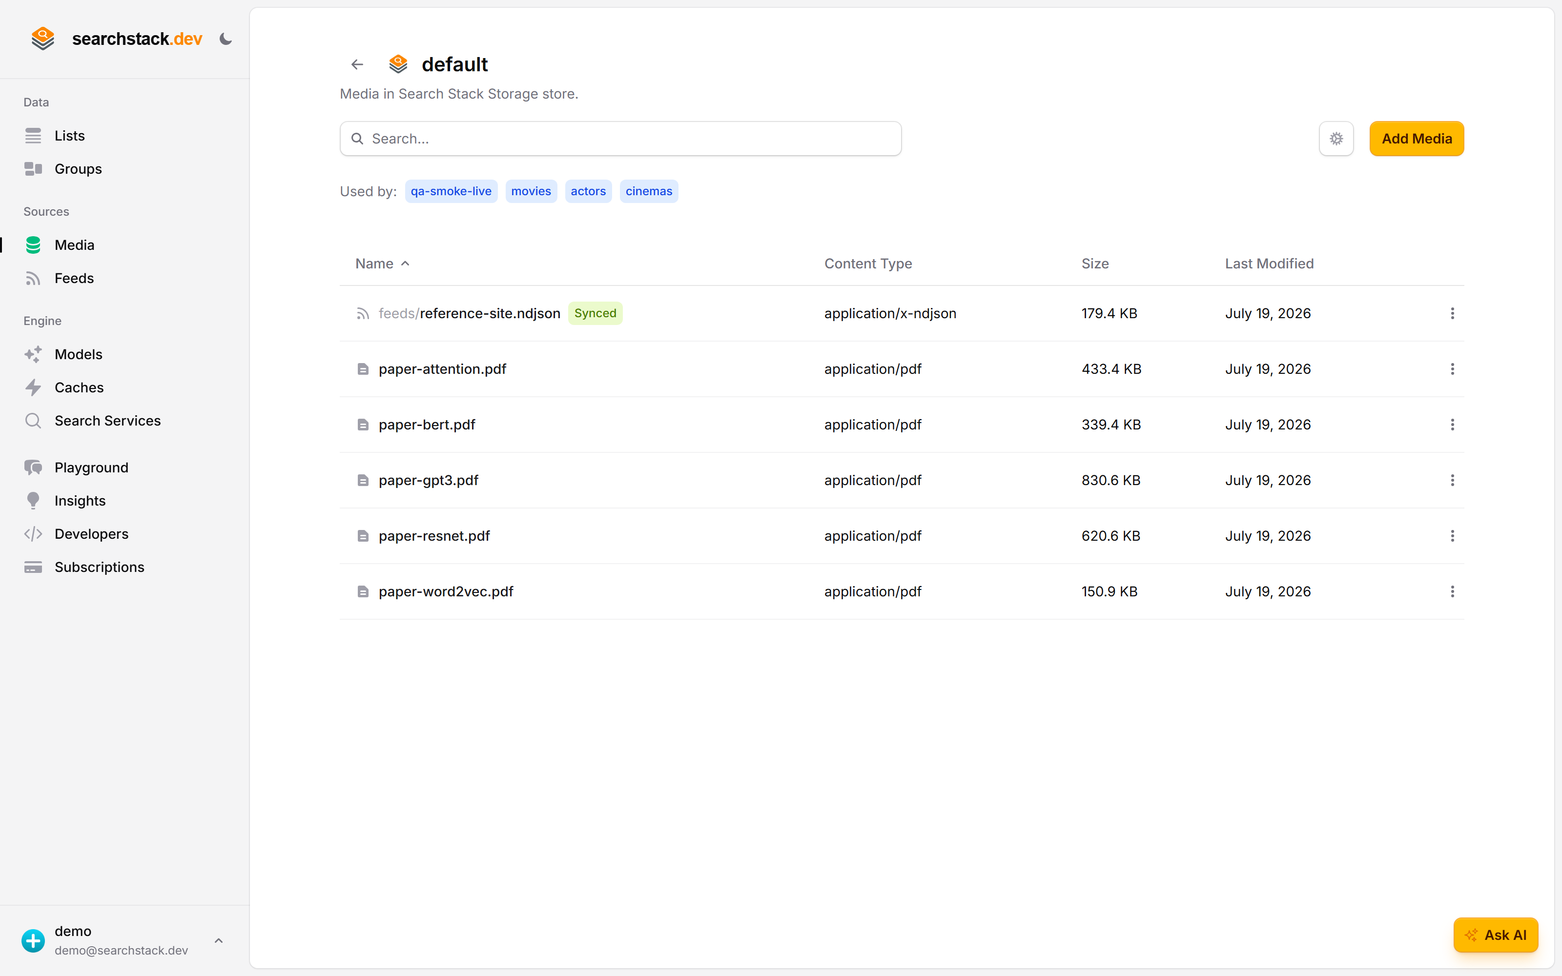The image size is (1562, 976).
Task: Click feed icon beside reference-site.ndjson
Action: point(363,314)
